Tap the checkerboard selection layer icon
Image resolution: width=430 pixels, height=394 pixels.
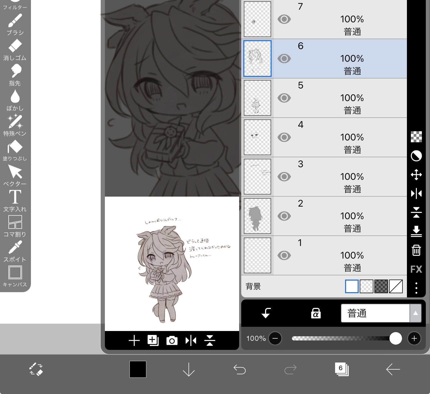pyautogui.click(x=416, y=137)
